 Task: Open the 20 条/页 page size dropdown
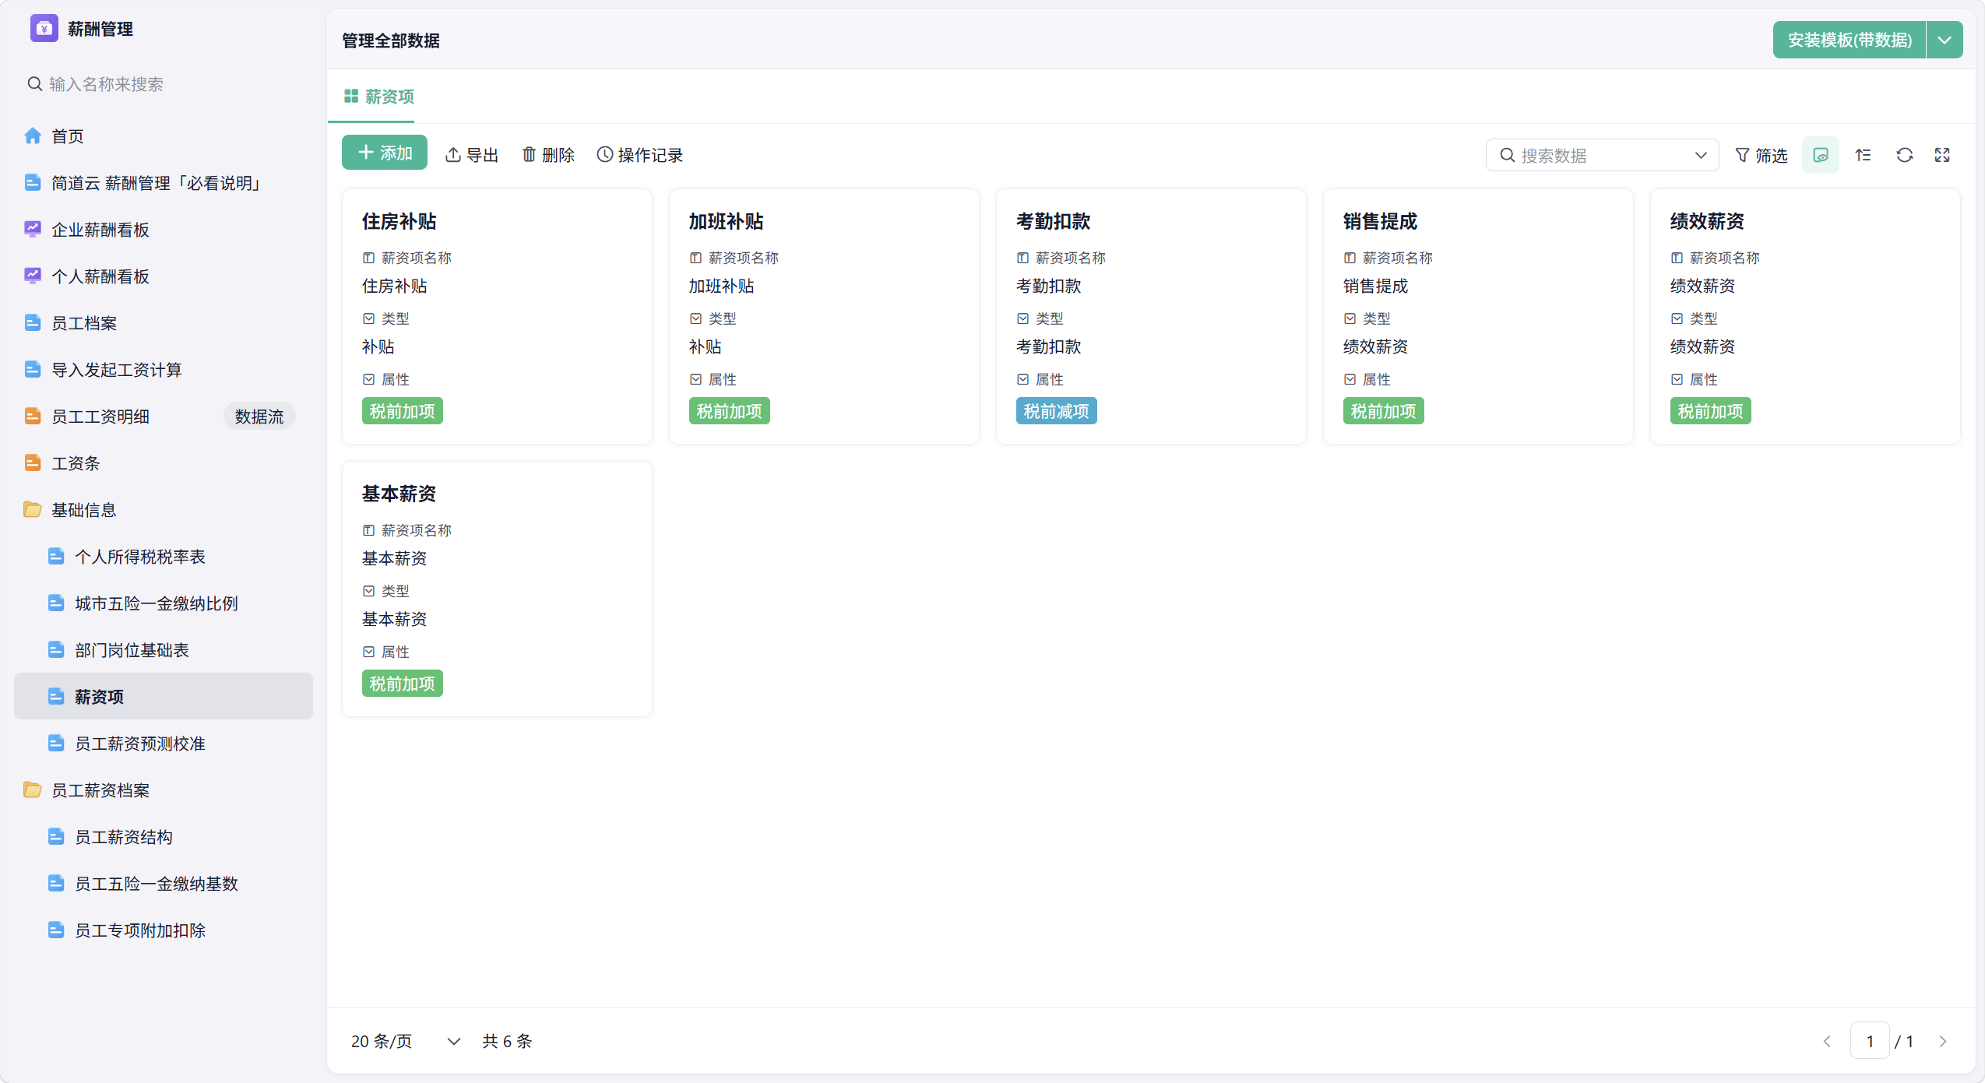click(405, 1041)
